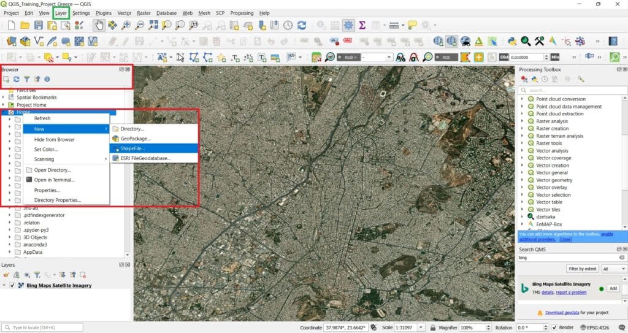Open project with the yellow folder icon
Screen dimensions: 628x333
click(25, 25)
